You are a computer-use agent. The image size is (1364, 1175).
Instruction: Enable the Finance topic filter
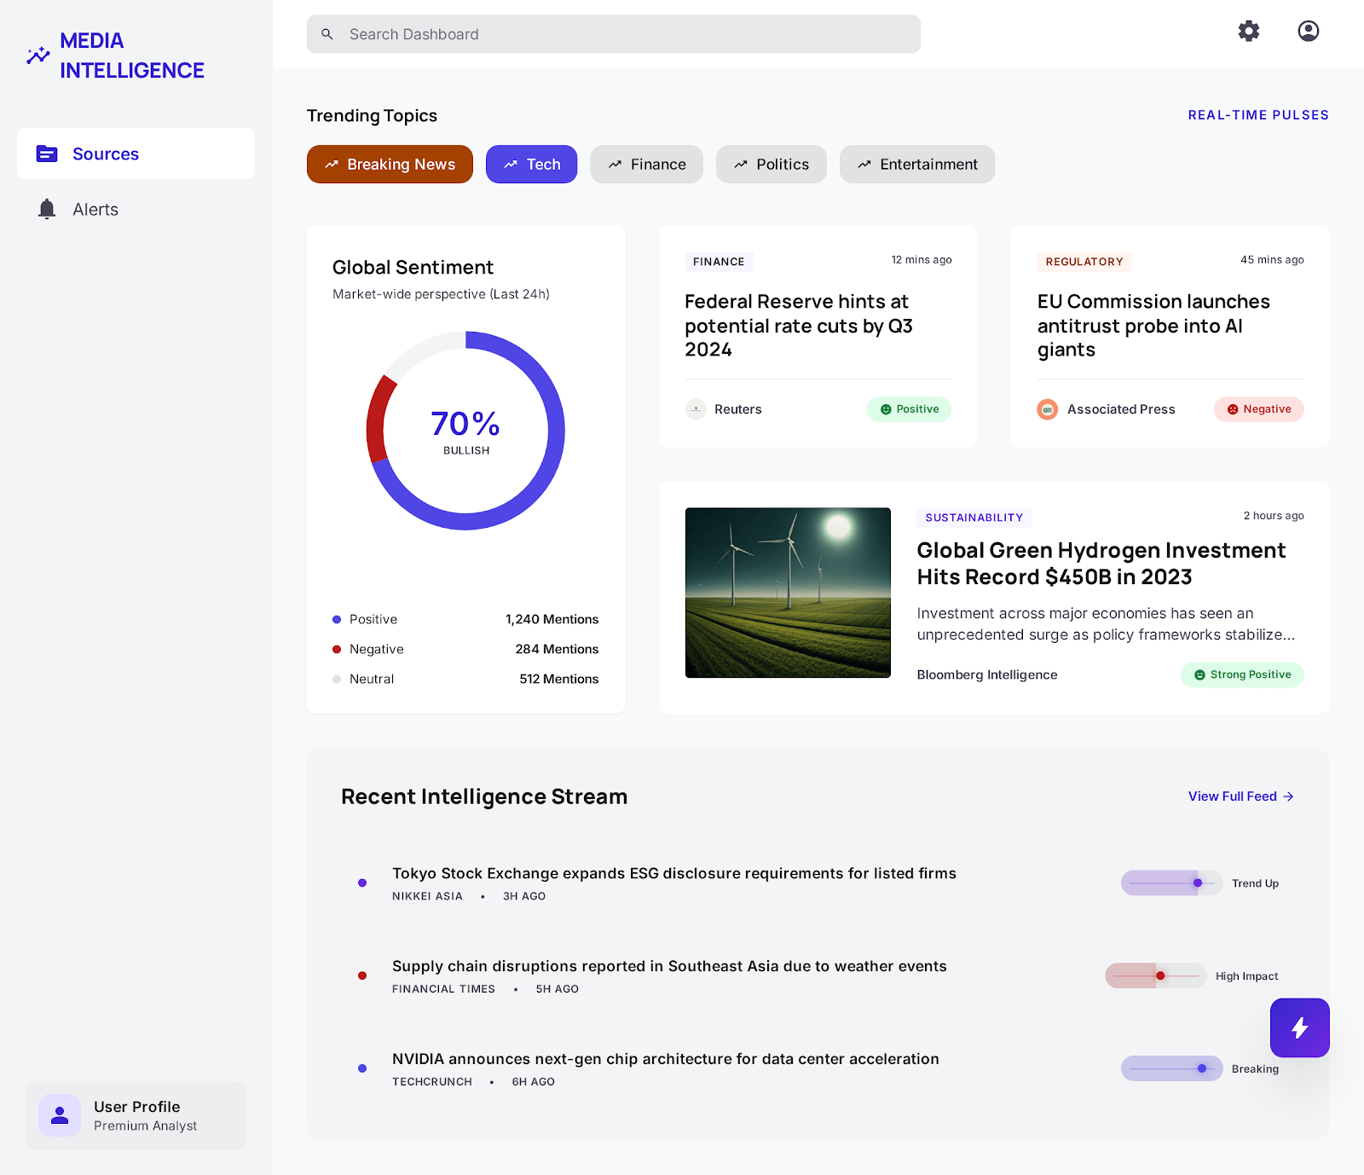pyautogui.click(x=646, y=165)
